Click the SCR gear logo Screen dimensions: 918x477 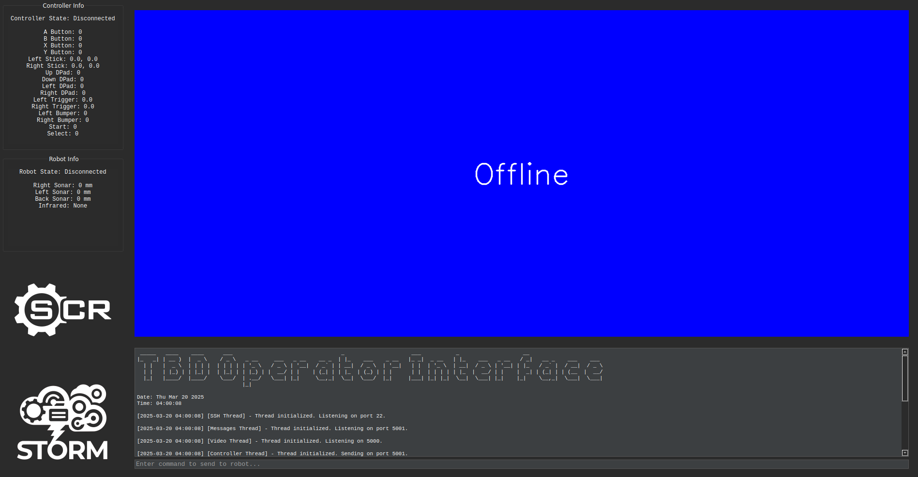[x=63, y=310]
